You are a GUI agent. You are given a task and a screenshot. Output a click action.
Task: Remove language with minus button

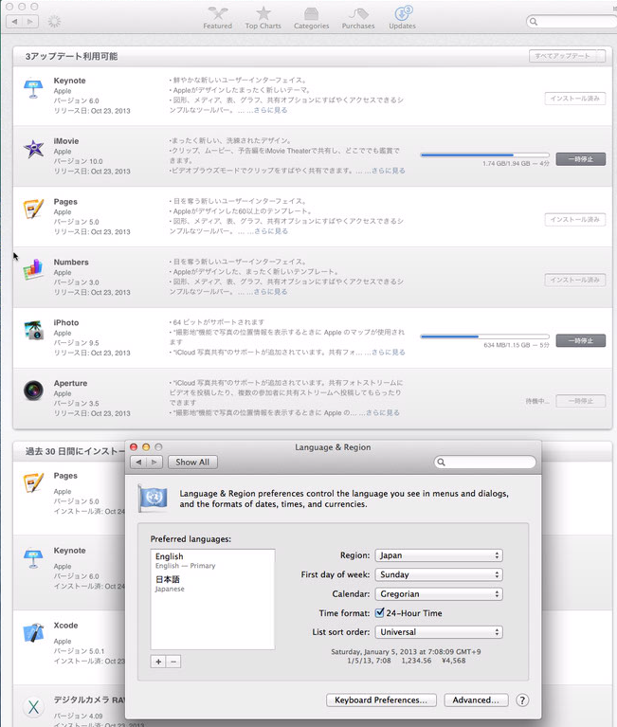(x=173, y=662)
